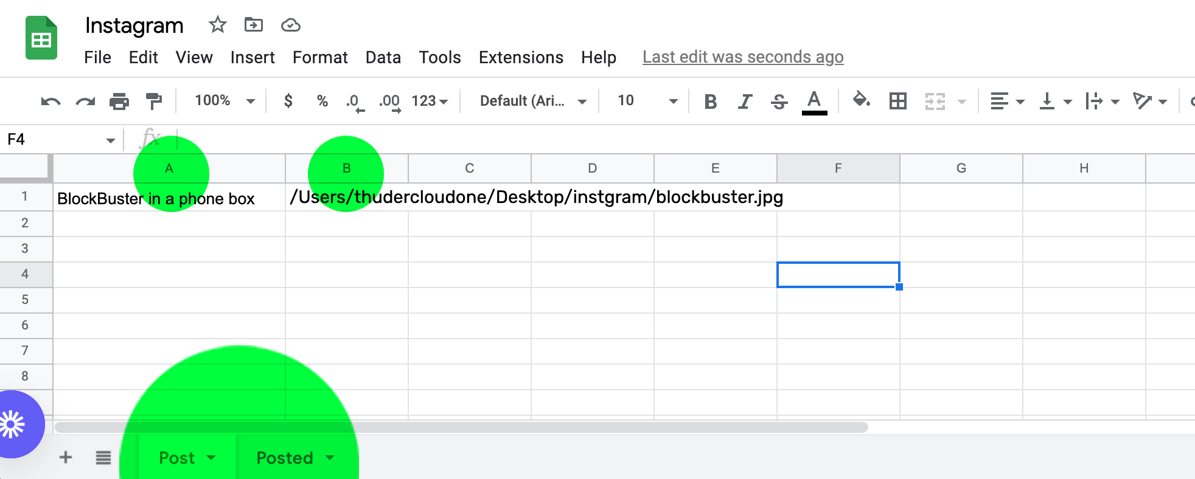Open the all sheets list icon
The width and height of the screenshot is (1195, 479).
[x=103, y=457]
